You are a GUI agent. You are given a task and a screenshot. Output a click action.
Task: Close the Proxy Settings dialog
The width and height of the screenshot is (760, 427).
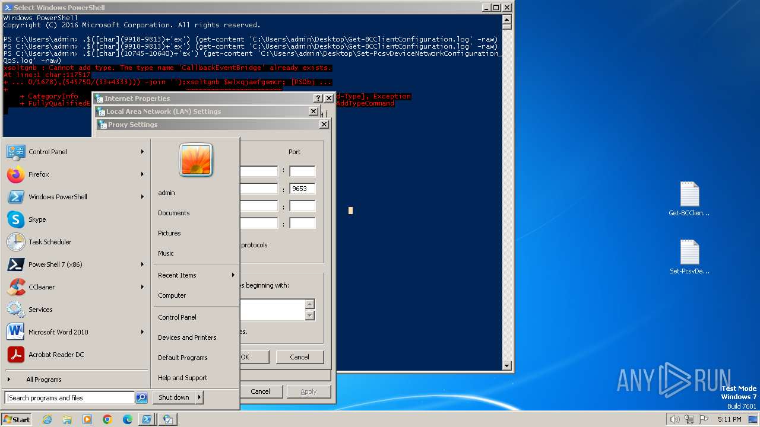click(324, 125)
